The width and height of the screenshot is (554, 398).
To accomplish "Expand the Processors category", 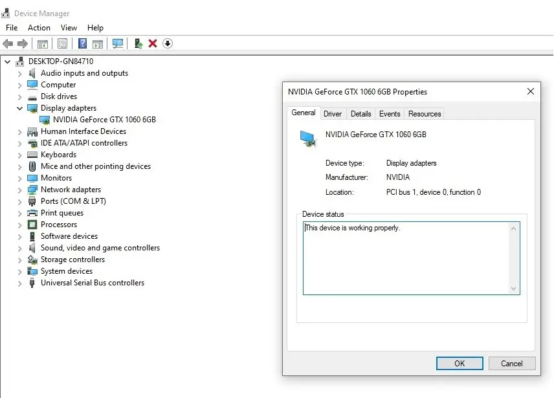I will click(x=19, y=225).
